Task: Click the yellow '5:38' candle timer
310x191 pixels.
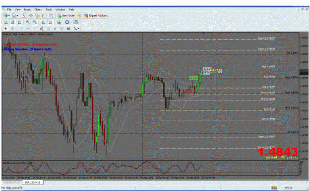Action: (215, 71)
